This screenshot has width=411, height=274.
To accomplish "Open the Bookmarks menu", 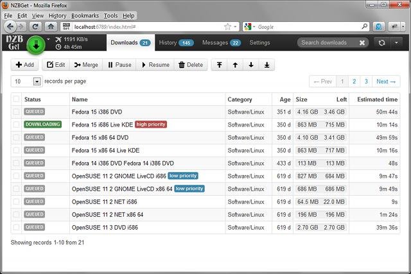I will click(85, 15).
